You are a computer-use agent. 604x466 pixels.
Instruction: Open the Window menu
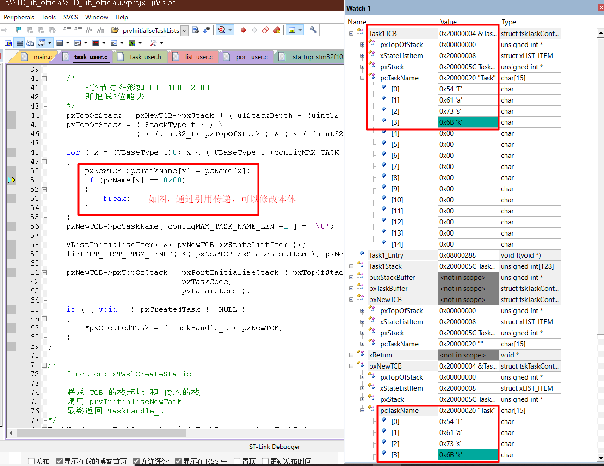click(x=97, y=17)
